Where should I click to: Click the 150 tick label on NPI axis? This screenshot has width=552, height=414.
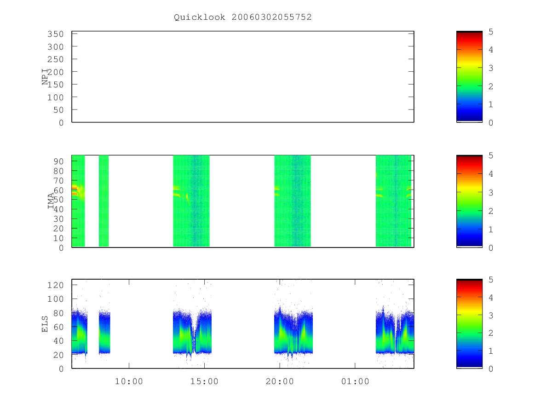point(55,85)
